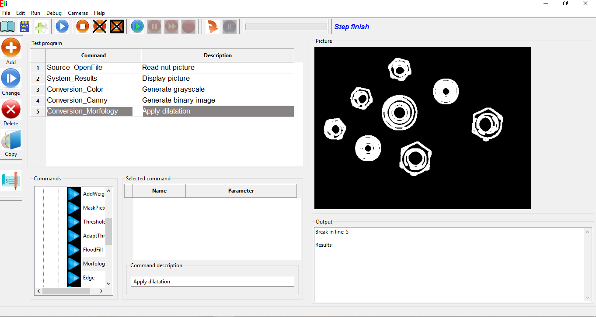Click the red Delete icon

pyautogui.click(x=11, y=109)
